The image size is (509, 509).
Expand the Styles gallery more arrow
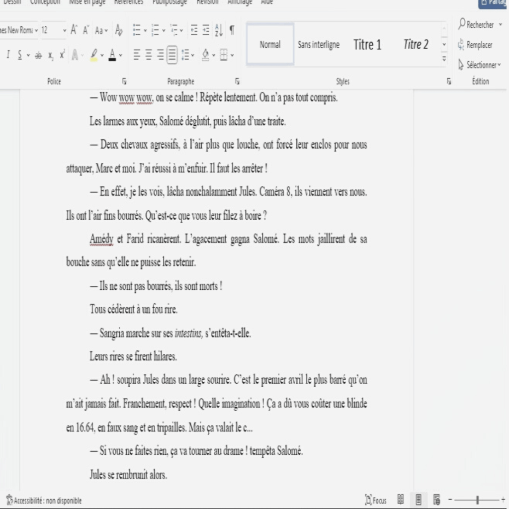coord(444,59)
